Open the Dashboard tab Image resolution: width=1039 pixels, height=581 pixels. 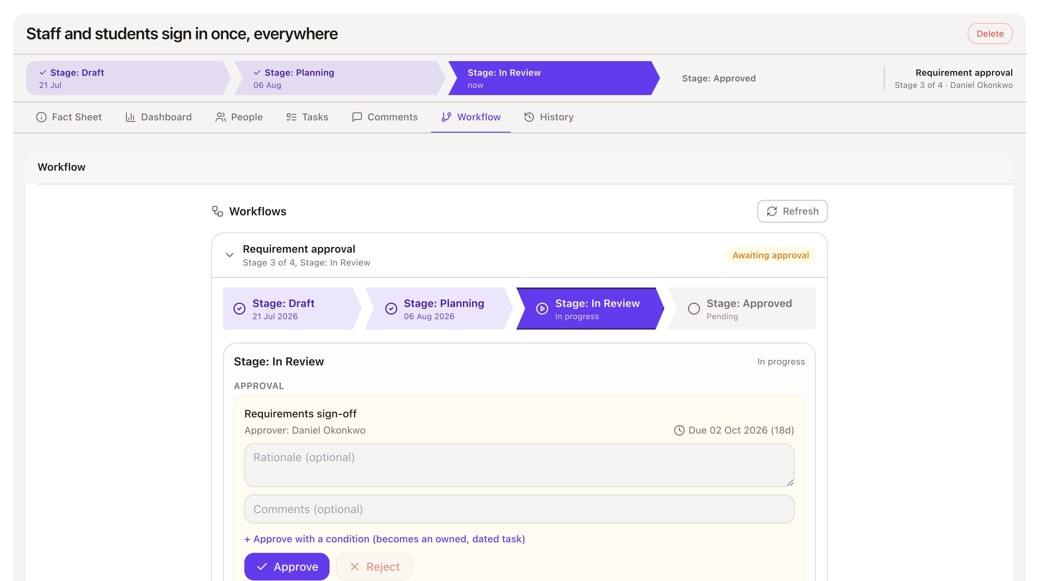(159, 117)
